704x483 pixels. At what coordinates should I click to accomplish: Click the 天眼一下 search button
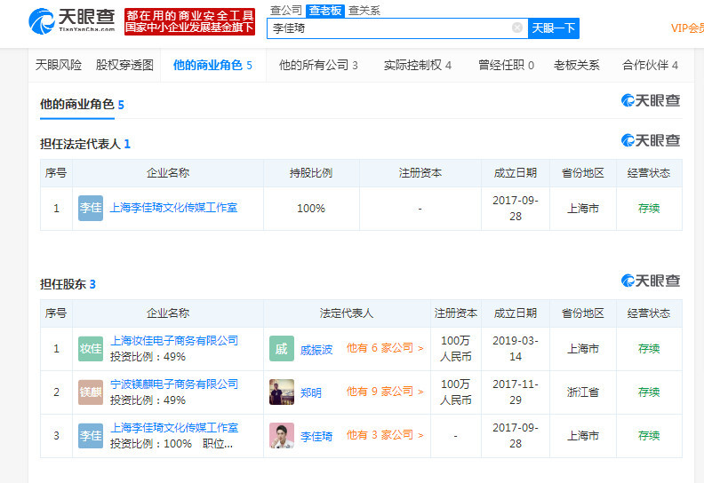pos(553,28)
